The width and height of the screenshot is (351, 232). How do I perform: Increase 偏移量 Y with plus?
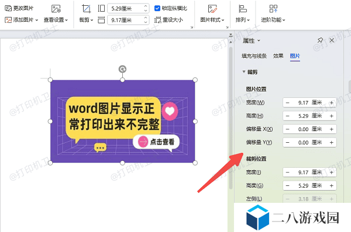coord(332,143)
